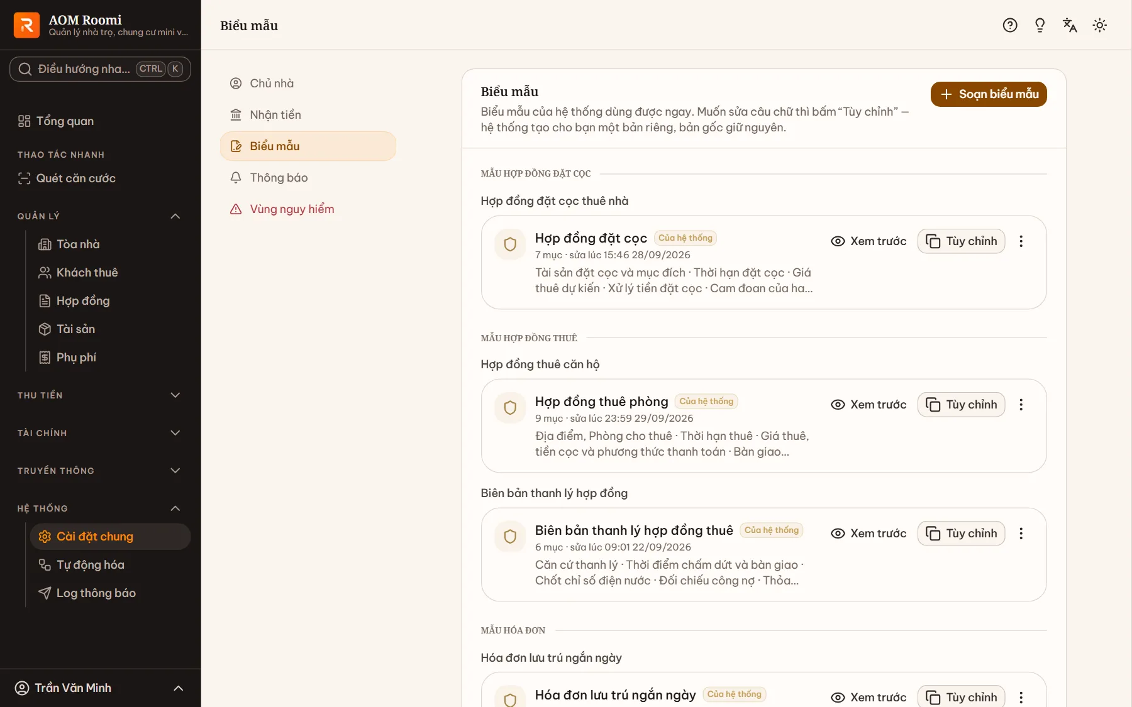Focus the Điều hướng nhanh search field
Image resolution: width=1132 pixels, height=707 pixels.
click(x=100, y=69)
